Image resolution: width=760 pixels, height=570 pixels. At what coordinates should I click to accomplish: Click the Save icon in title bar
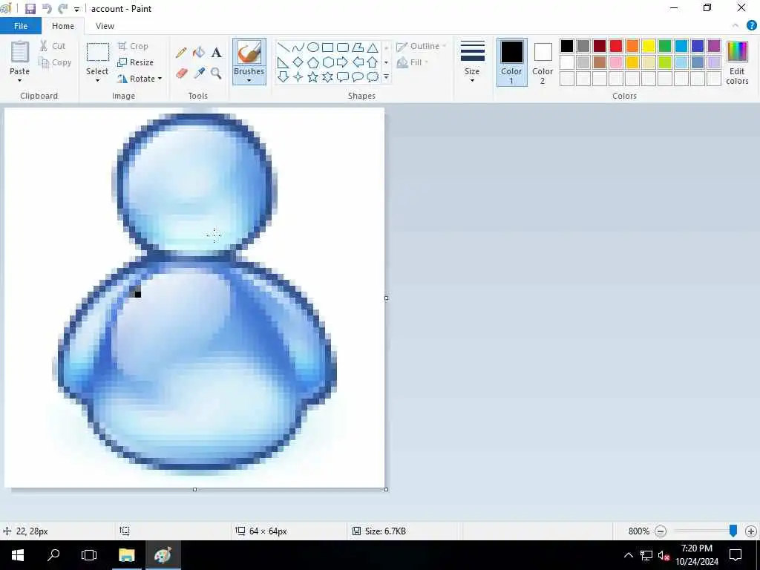(x=30, y=9)
